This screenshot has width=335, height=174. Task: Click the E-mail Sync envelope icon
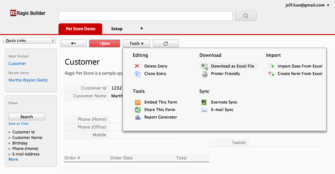coord(204,110)
